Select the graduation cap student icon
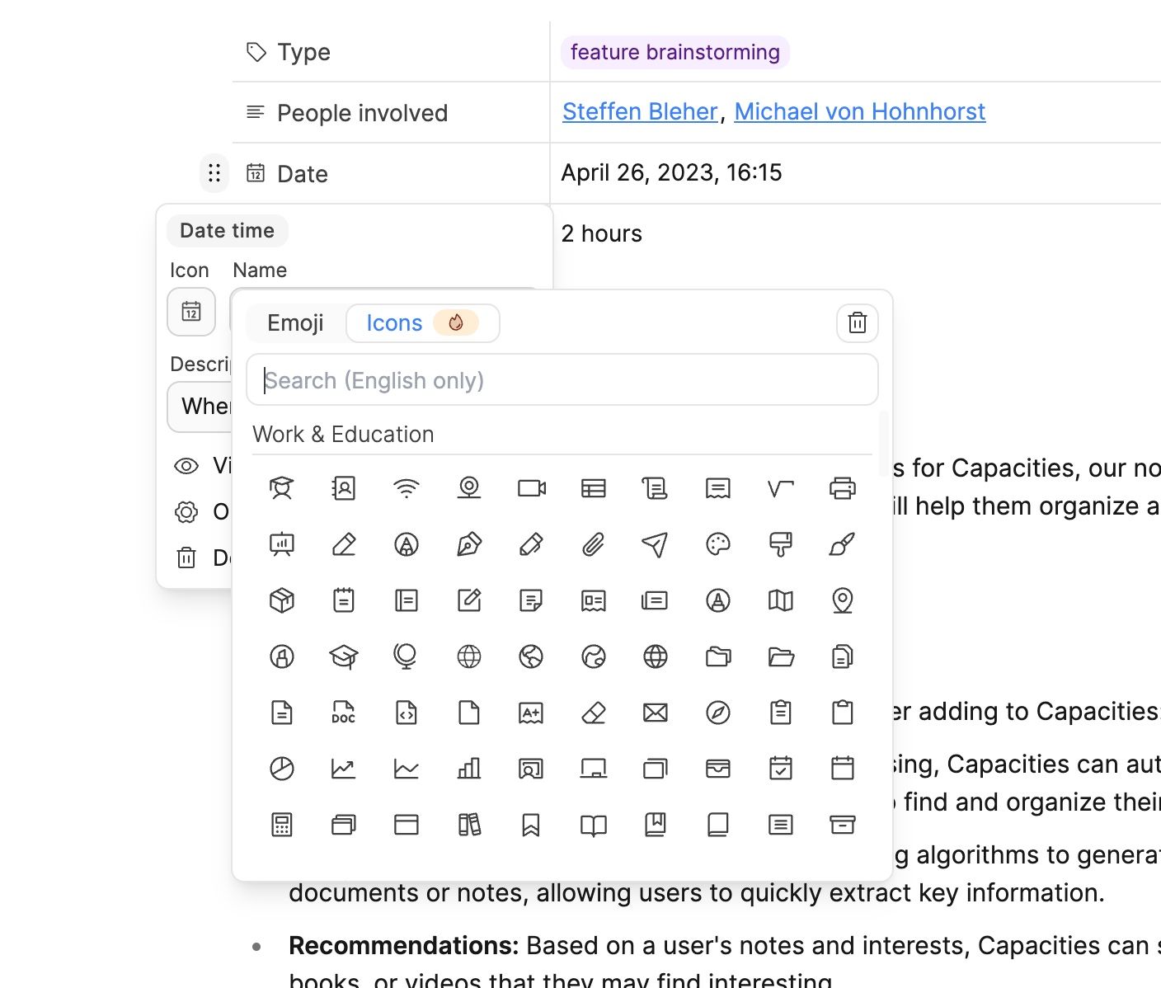The height and width of the screenshot is (988, 1161). point(281,488)
